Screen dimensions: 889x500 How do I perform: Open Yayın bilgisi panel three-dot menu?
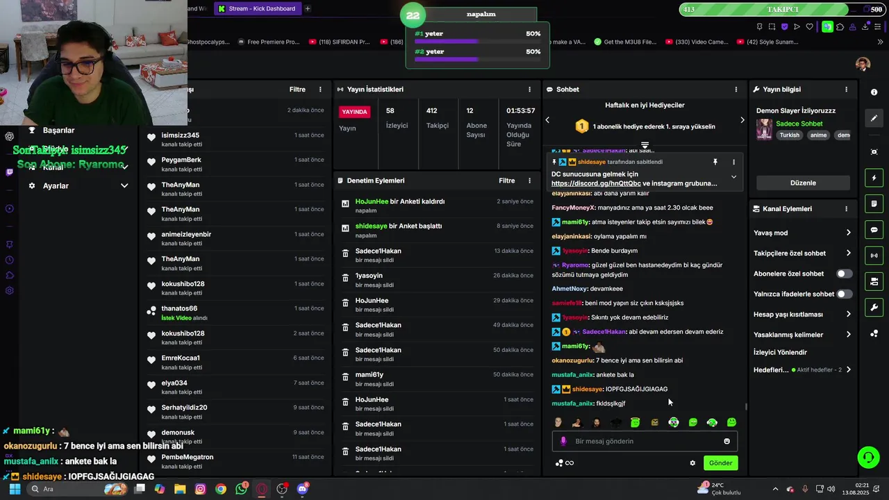coord(846,90)
